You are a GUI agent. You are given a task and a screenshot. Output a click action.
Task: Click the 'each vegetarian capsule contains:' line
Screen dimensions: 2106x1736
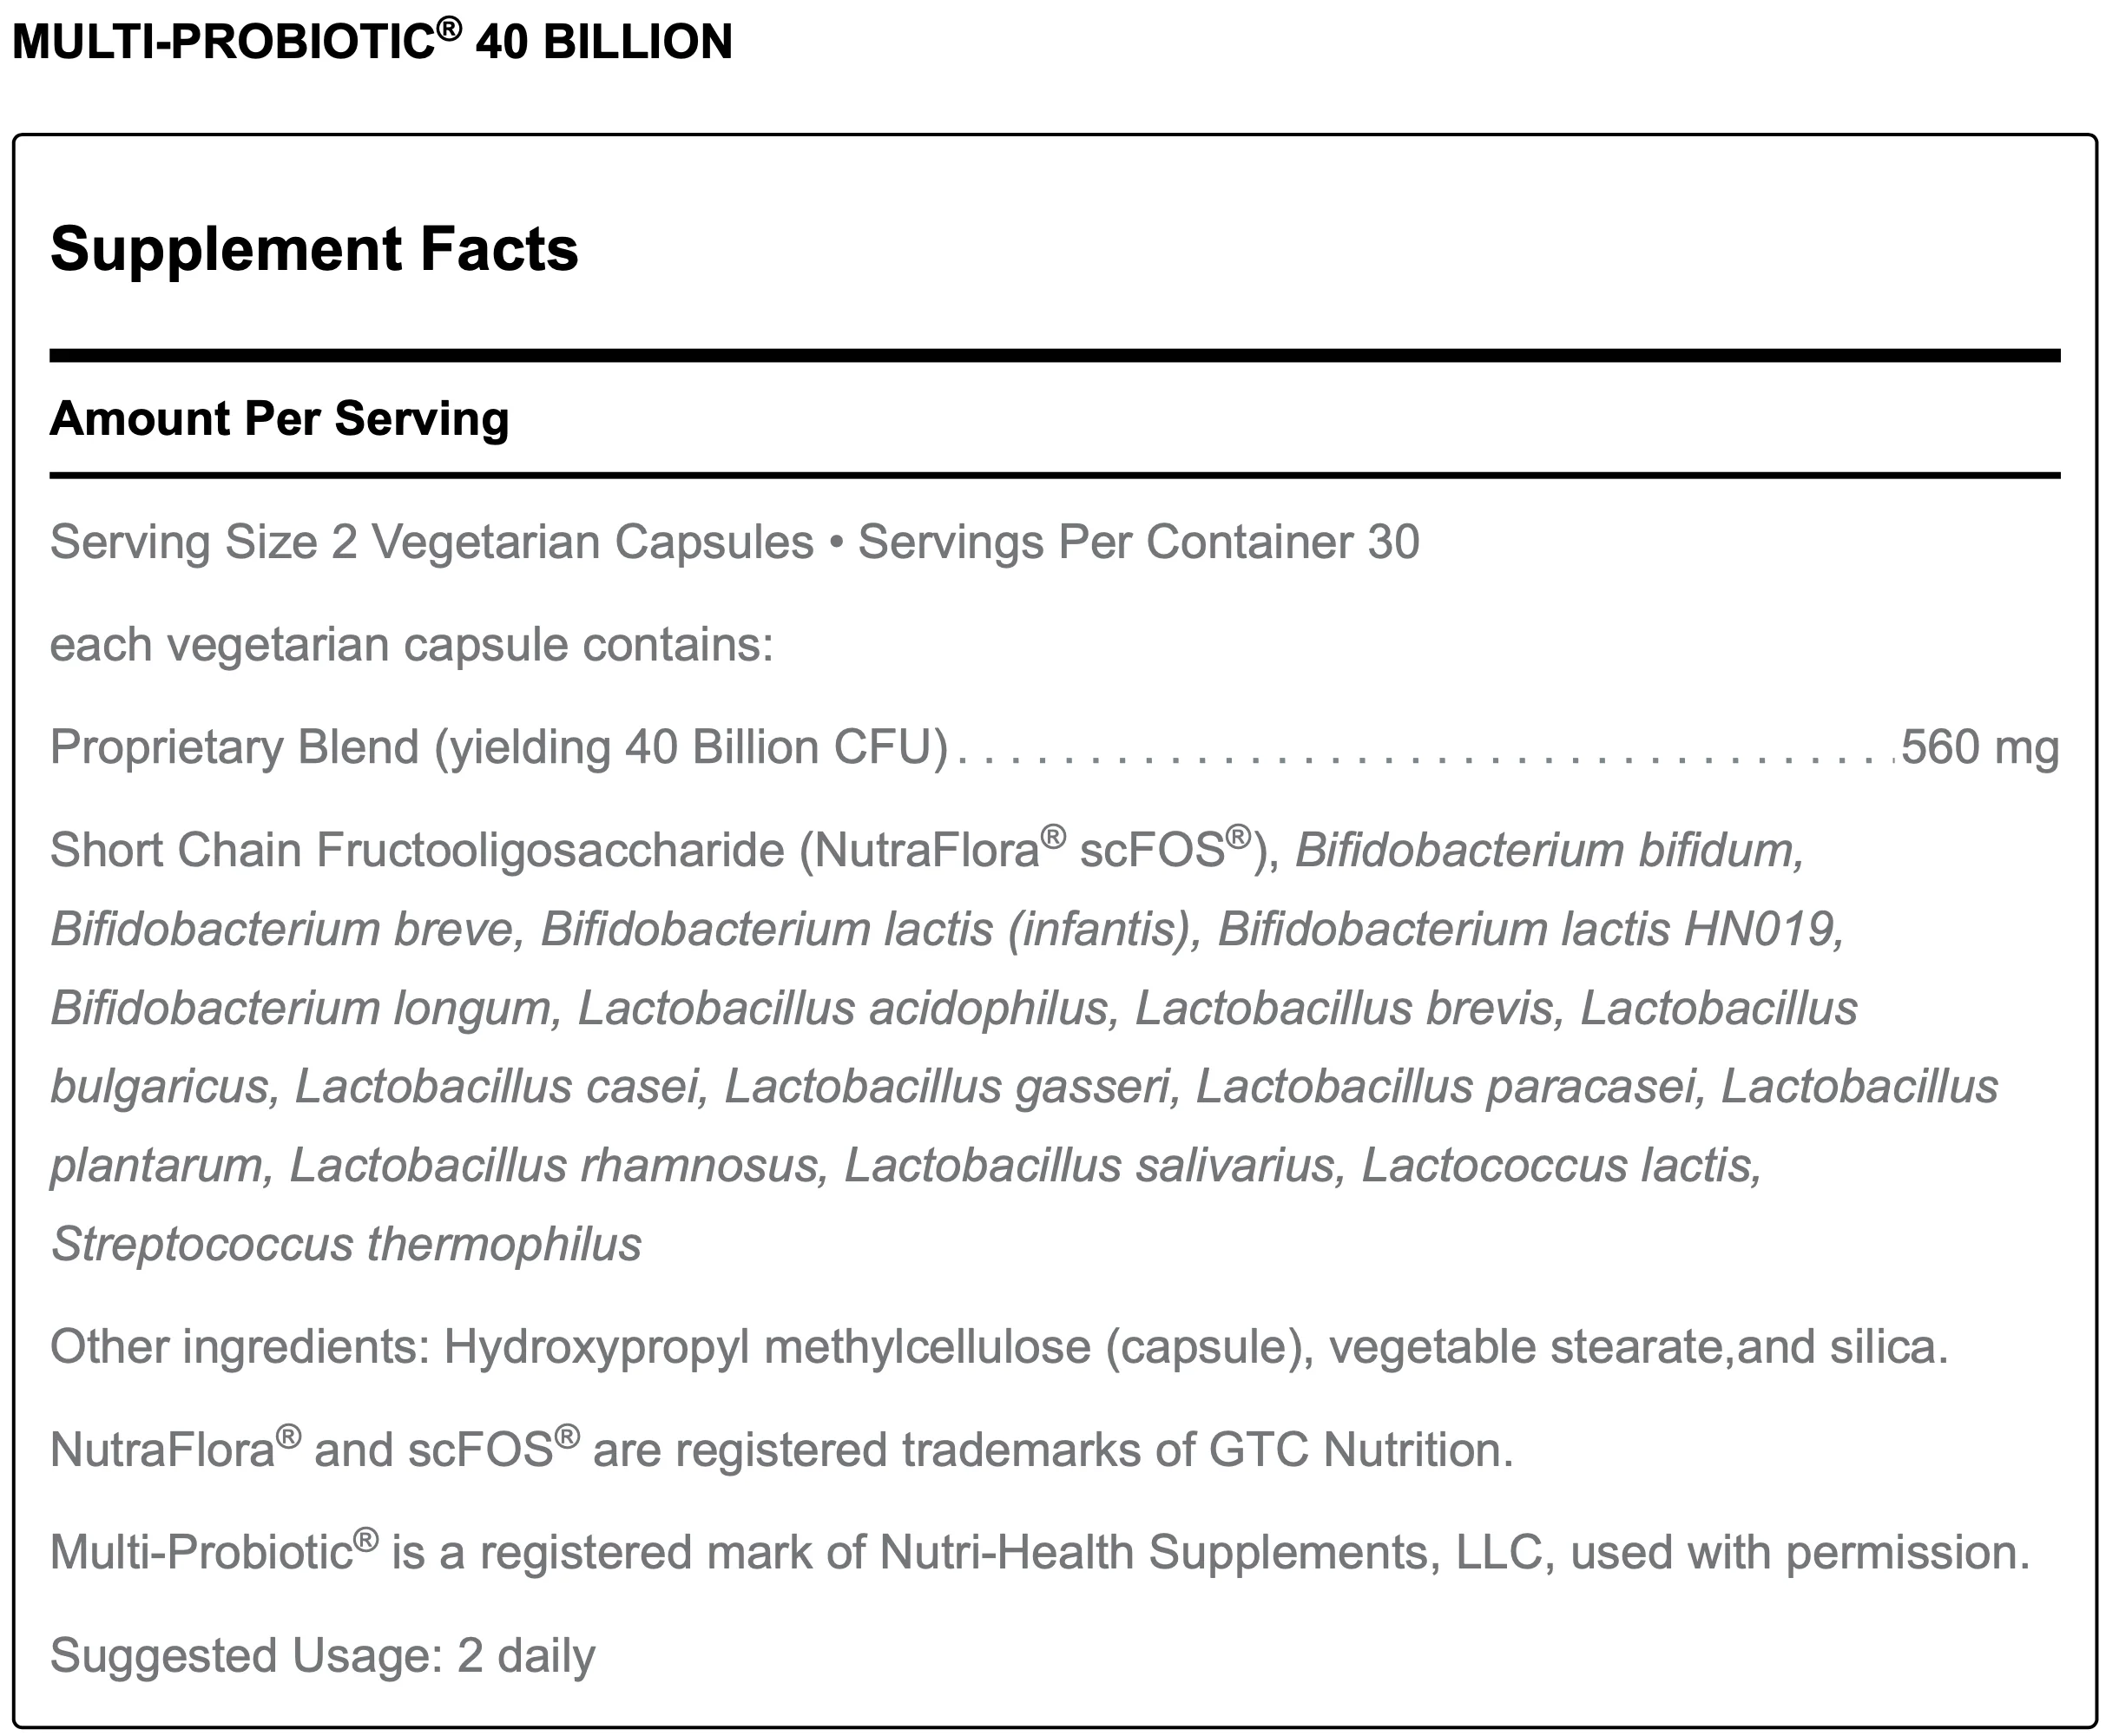point(411,645)
